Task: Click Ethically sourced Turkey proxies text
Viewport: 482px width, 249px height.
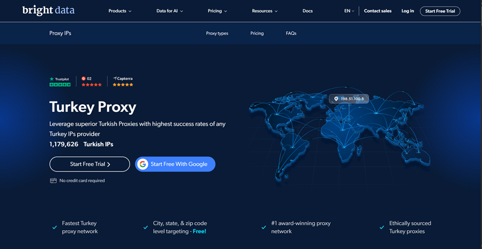Action: tap(410, 227)
